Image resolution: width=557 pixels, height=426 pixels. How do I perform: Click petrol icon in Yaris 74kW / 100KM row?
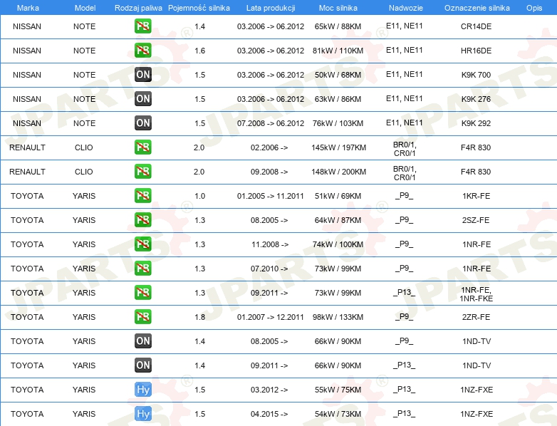142,244
